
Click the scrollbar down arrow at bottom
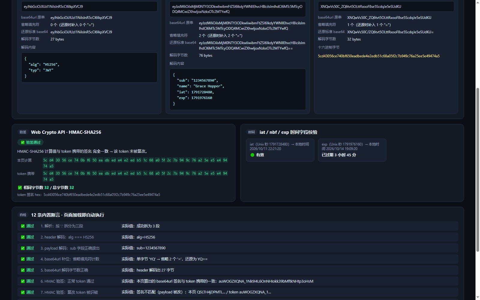[x=478, y=298]
